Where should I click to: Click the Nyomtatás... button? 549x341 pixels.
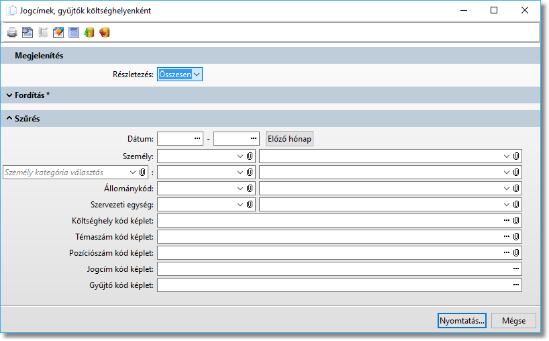462,321
